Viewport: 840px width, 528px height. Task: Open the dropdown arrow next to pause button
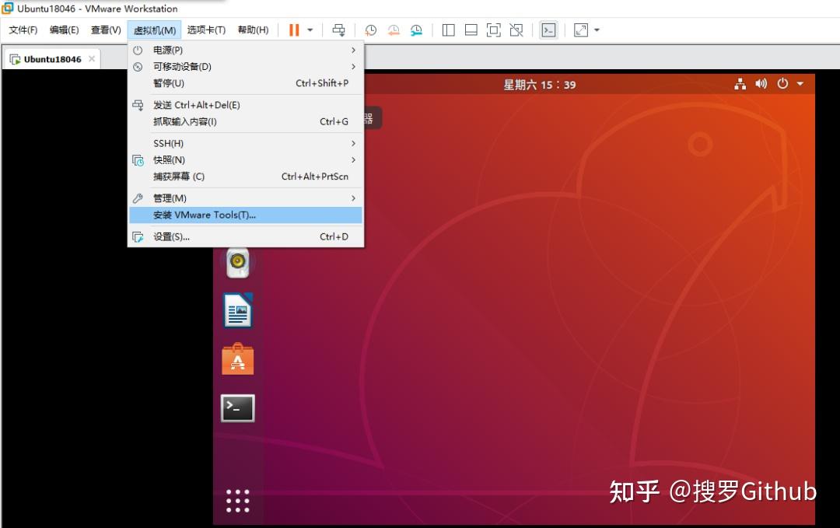[310, 30]
